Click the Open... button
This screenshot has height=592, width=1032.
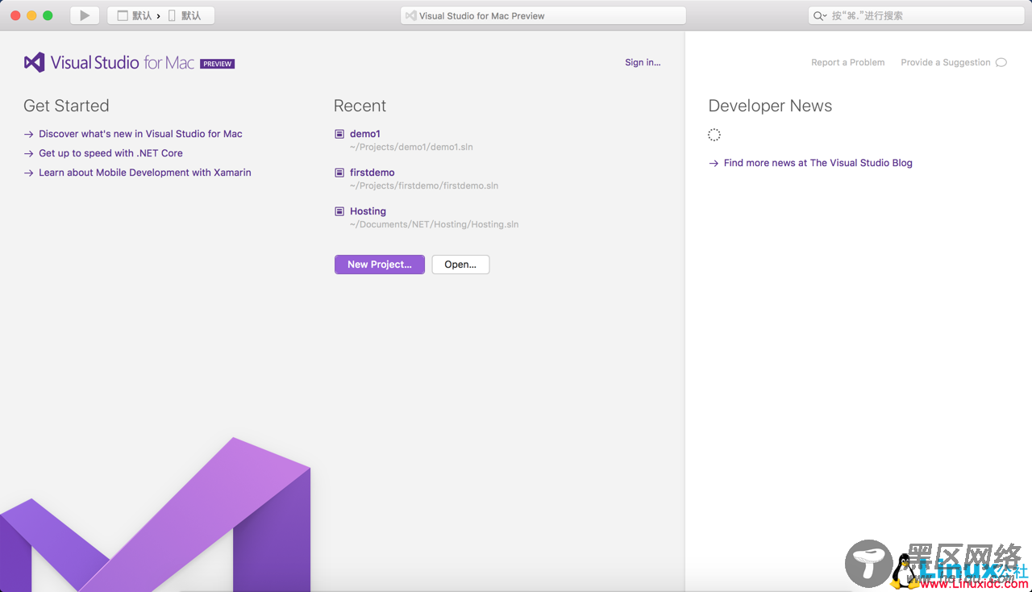(460, 265)
